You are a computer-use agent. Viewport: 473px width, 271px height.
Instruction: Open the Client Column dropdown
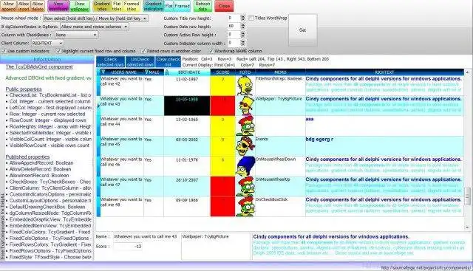47,43
